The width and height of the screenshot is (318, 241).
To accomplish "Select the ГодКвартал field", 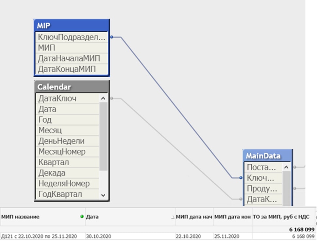I will click(68, 194).
